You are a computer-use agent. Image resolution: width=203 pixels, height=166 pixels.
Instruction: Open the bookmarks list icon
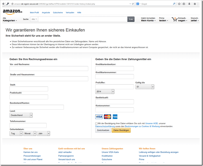[184, 4]
